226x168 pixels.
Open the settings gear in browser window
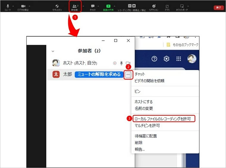tap(167, 59)
